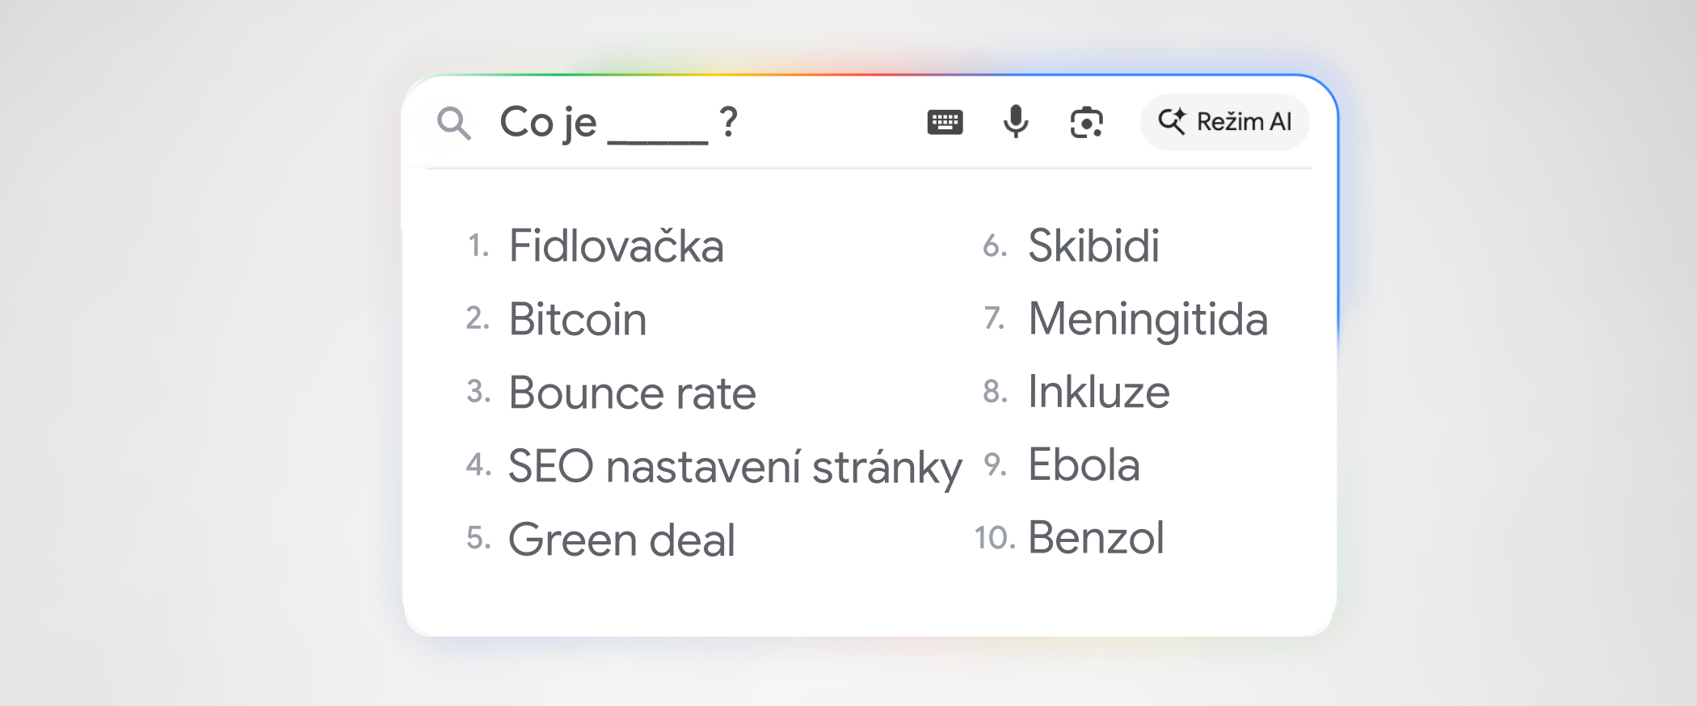1697x706 pixels.
Task: Click the number 1 beside Fidlovačka
Action: tap(478, 246)
